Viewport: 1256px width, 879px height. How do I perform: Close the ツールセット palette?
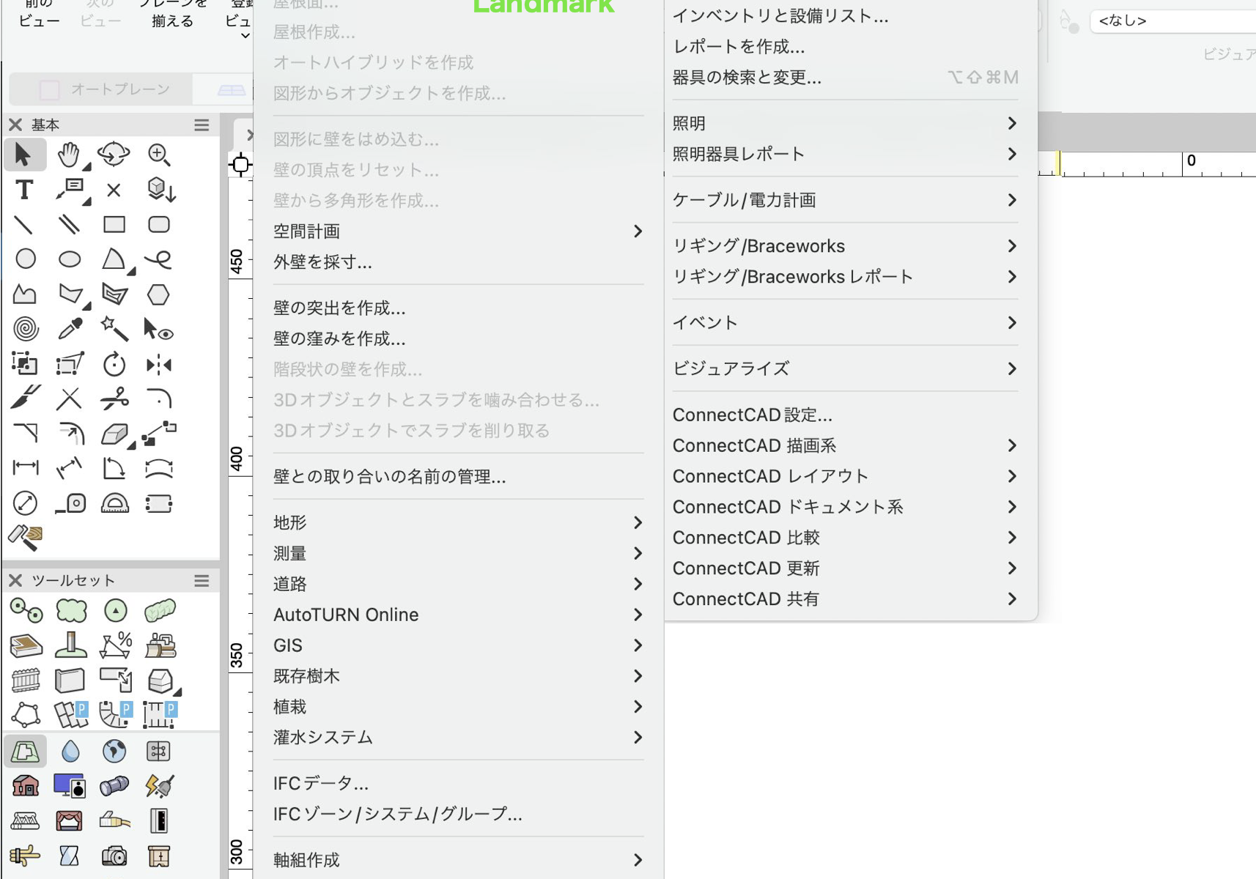(15, 580)
